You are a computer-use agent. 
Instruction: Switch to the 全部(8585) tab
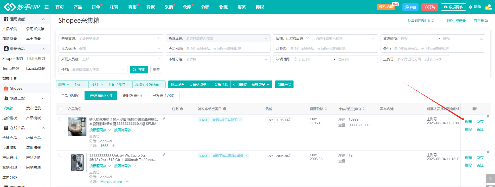click(70, 96)
